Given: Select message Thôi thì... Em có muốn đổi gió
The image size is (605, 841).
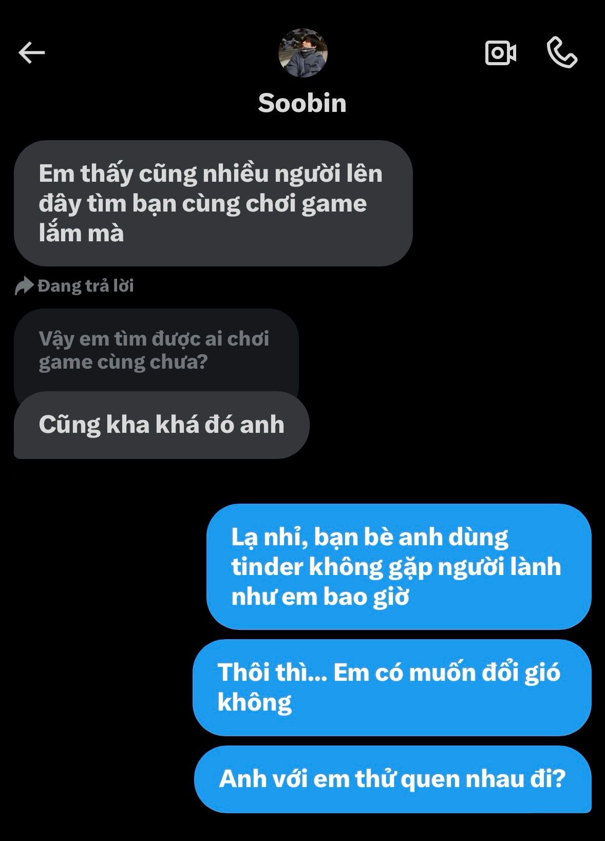Looking at the screenshot, I should (392, 687).
